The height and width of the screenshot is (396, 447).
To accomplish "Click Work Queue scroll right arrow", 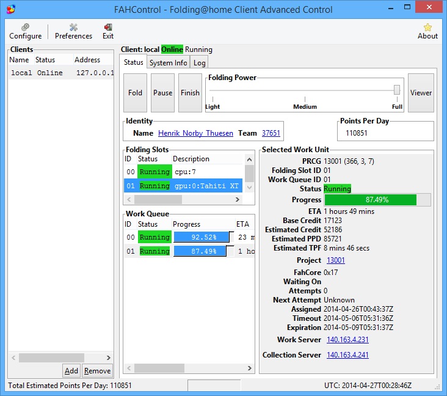I will click(250, 368).
